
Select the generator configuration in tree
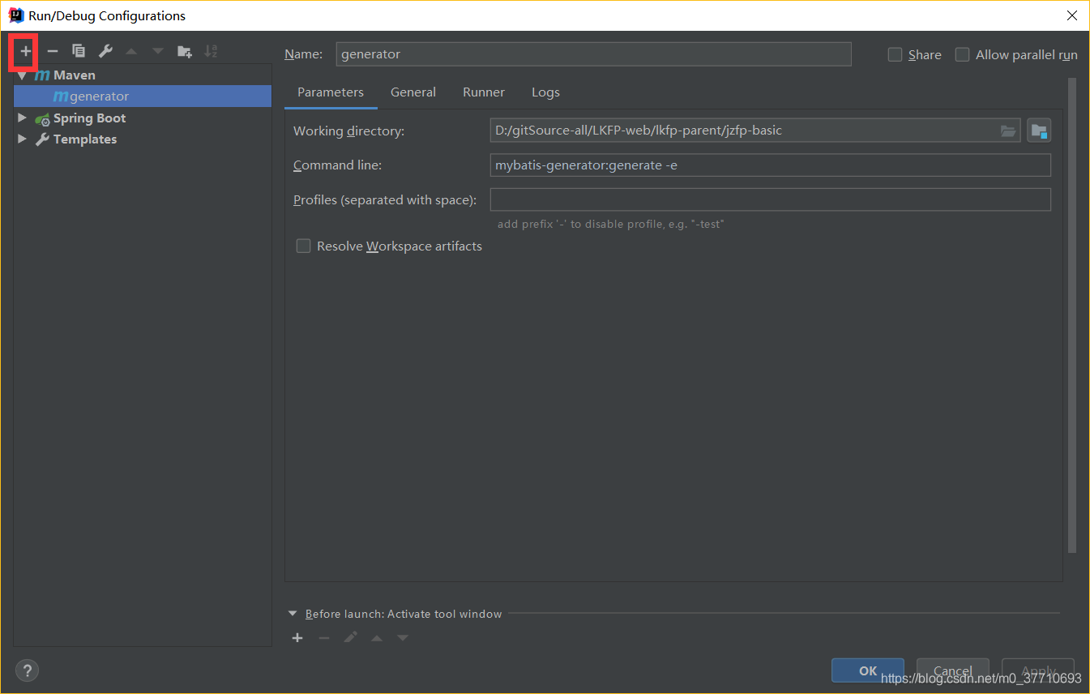(x=143, y=96)
